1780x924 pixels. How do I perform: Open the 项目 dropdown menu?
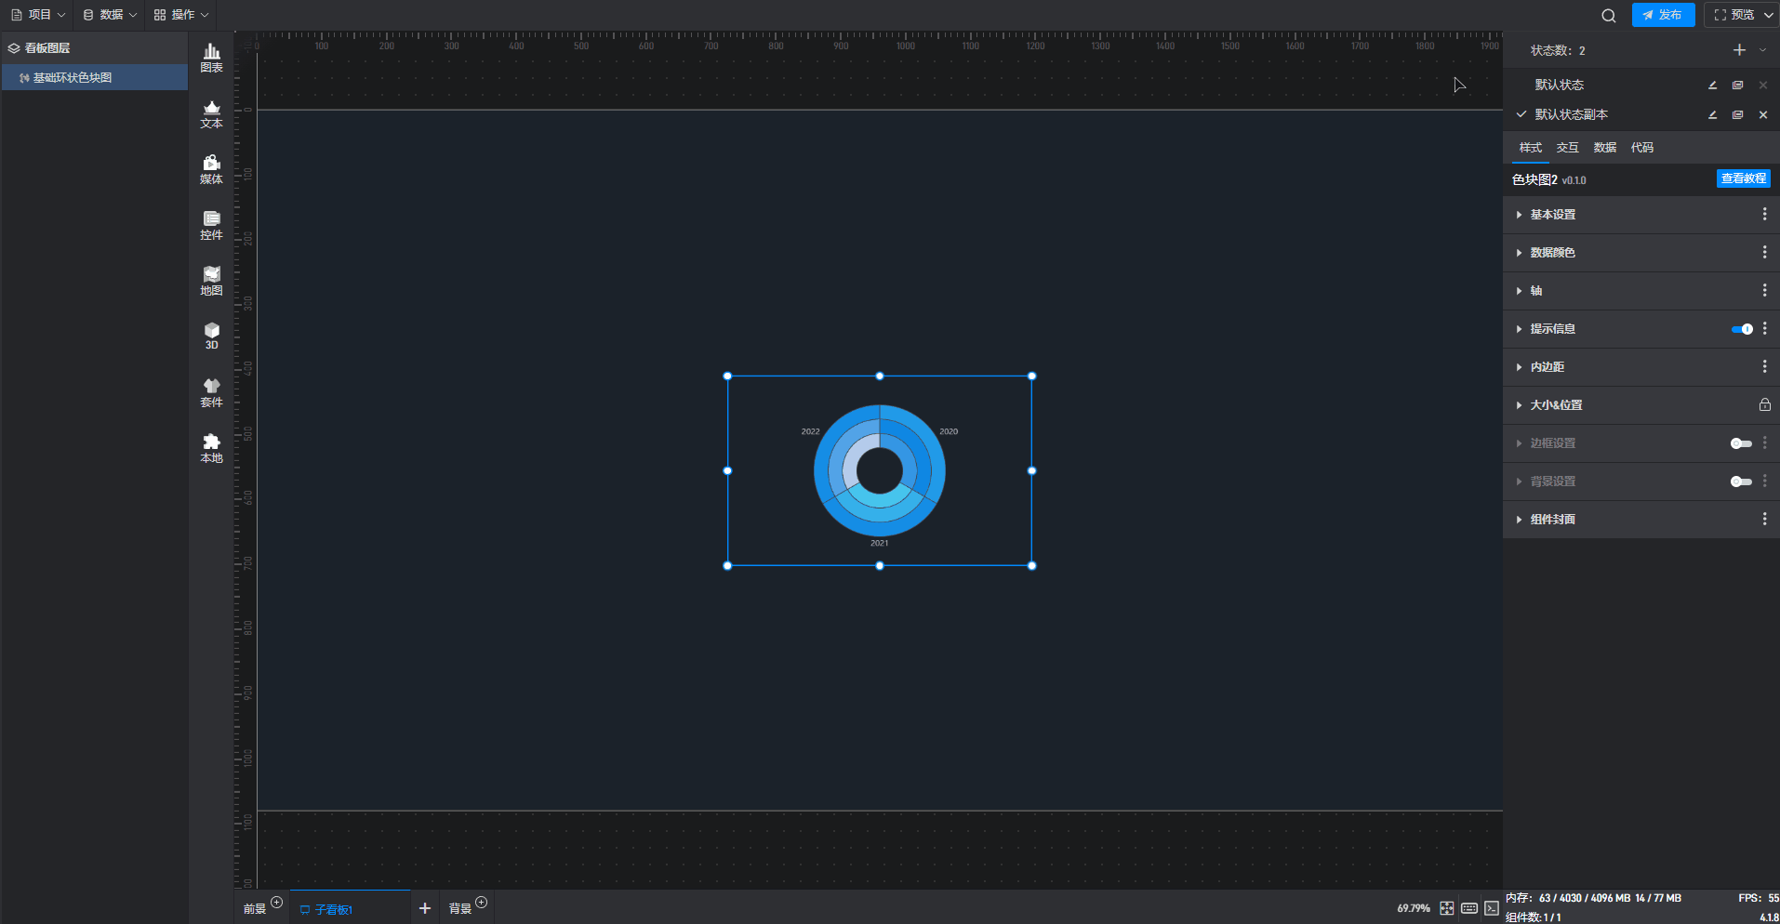(x=38, y=15)
